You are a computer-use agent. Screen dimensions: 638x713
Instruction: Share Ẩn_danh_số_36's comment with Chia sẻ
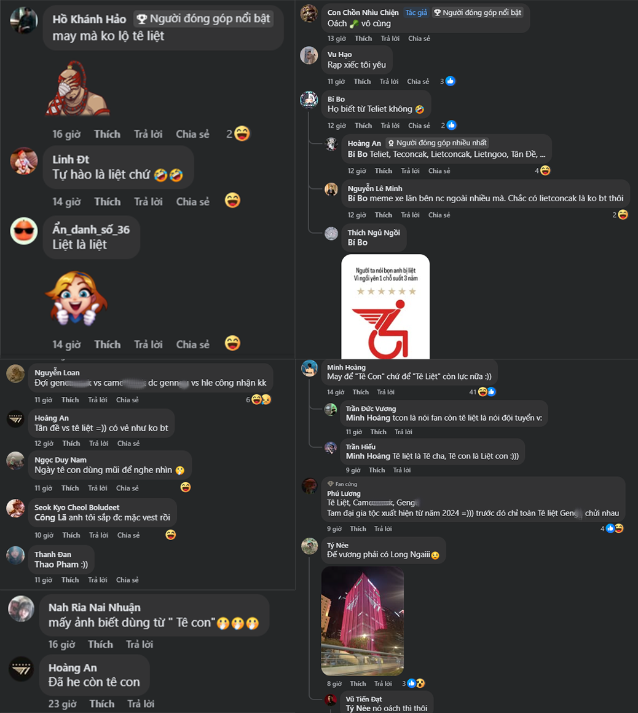point(192,345)
